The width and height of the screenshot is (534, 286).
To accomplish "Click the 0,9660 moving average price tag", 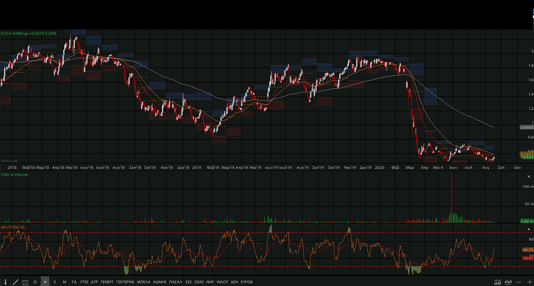I will pos(526,128).
